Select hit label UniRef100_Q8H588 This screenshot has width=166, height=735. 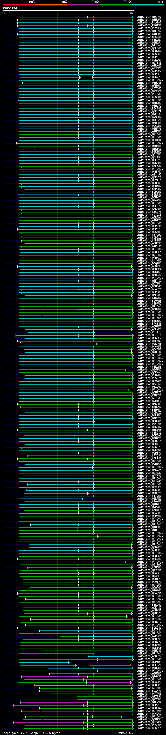(x=149, y=83)
